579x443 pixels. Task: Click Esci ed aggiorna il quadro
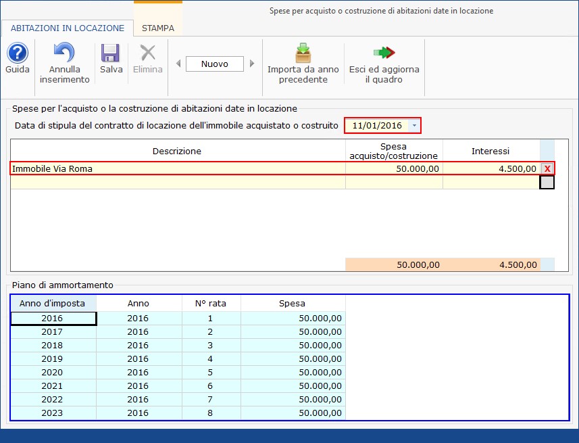point(384,54)
